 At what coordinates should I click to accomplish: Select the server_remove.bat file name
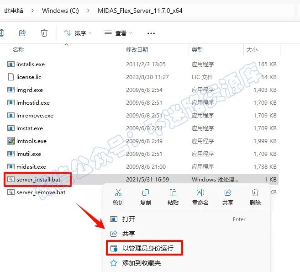(x=41, y=192)
